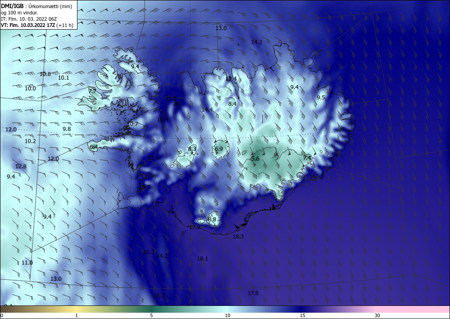The height and width of the screenshot is (319, 450).
Task: Click the 7.4 value label
Action: (307, 158)
